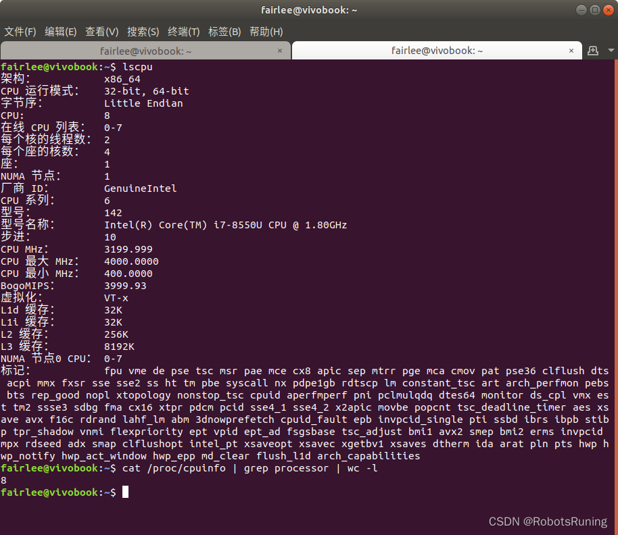Screen dimensions: 618x535
Task: Switch to the left fairlee@vivobook tab
Action: coord(146,51)
